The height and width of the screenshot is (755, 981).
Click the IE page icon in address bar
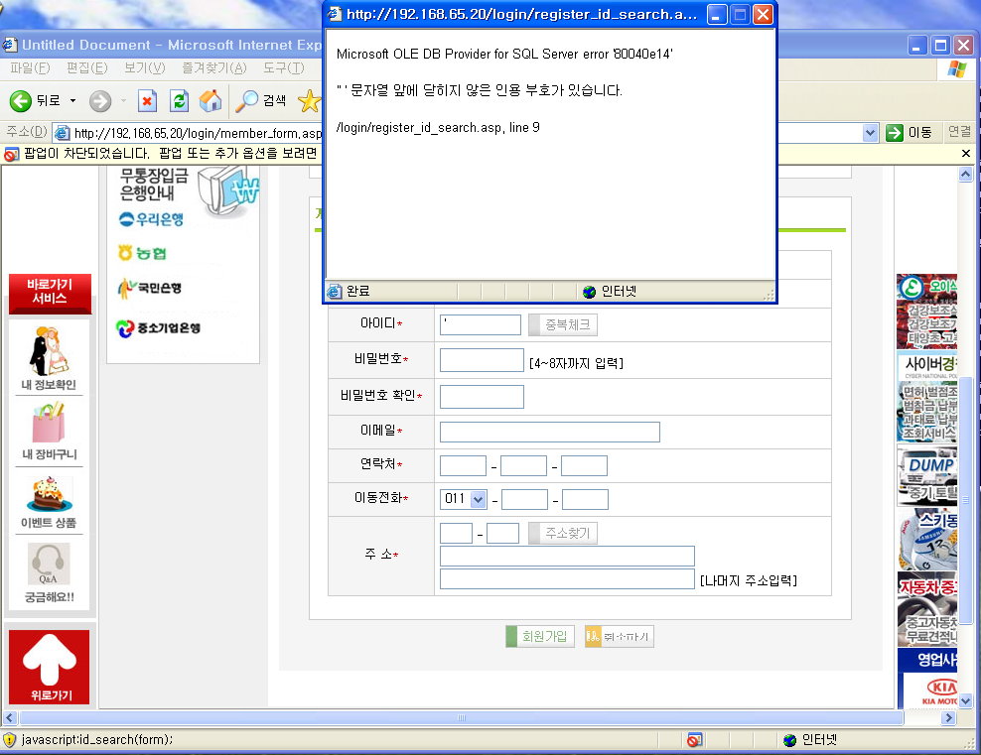[x=62, y=133]
